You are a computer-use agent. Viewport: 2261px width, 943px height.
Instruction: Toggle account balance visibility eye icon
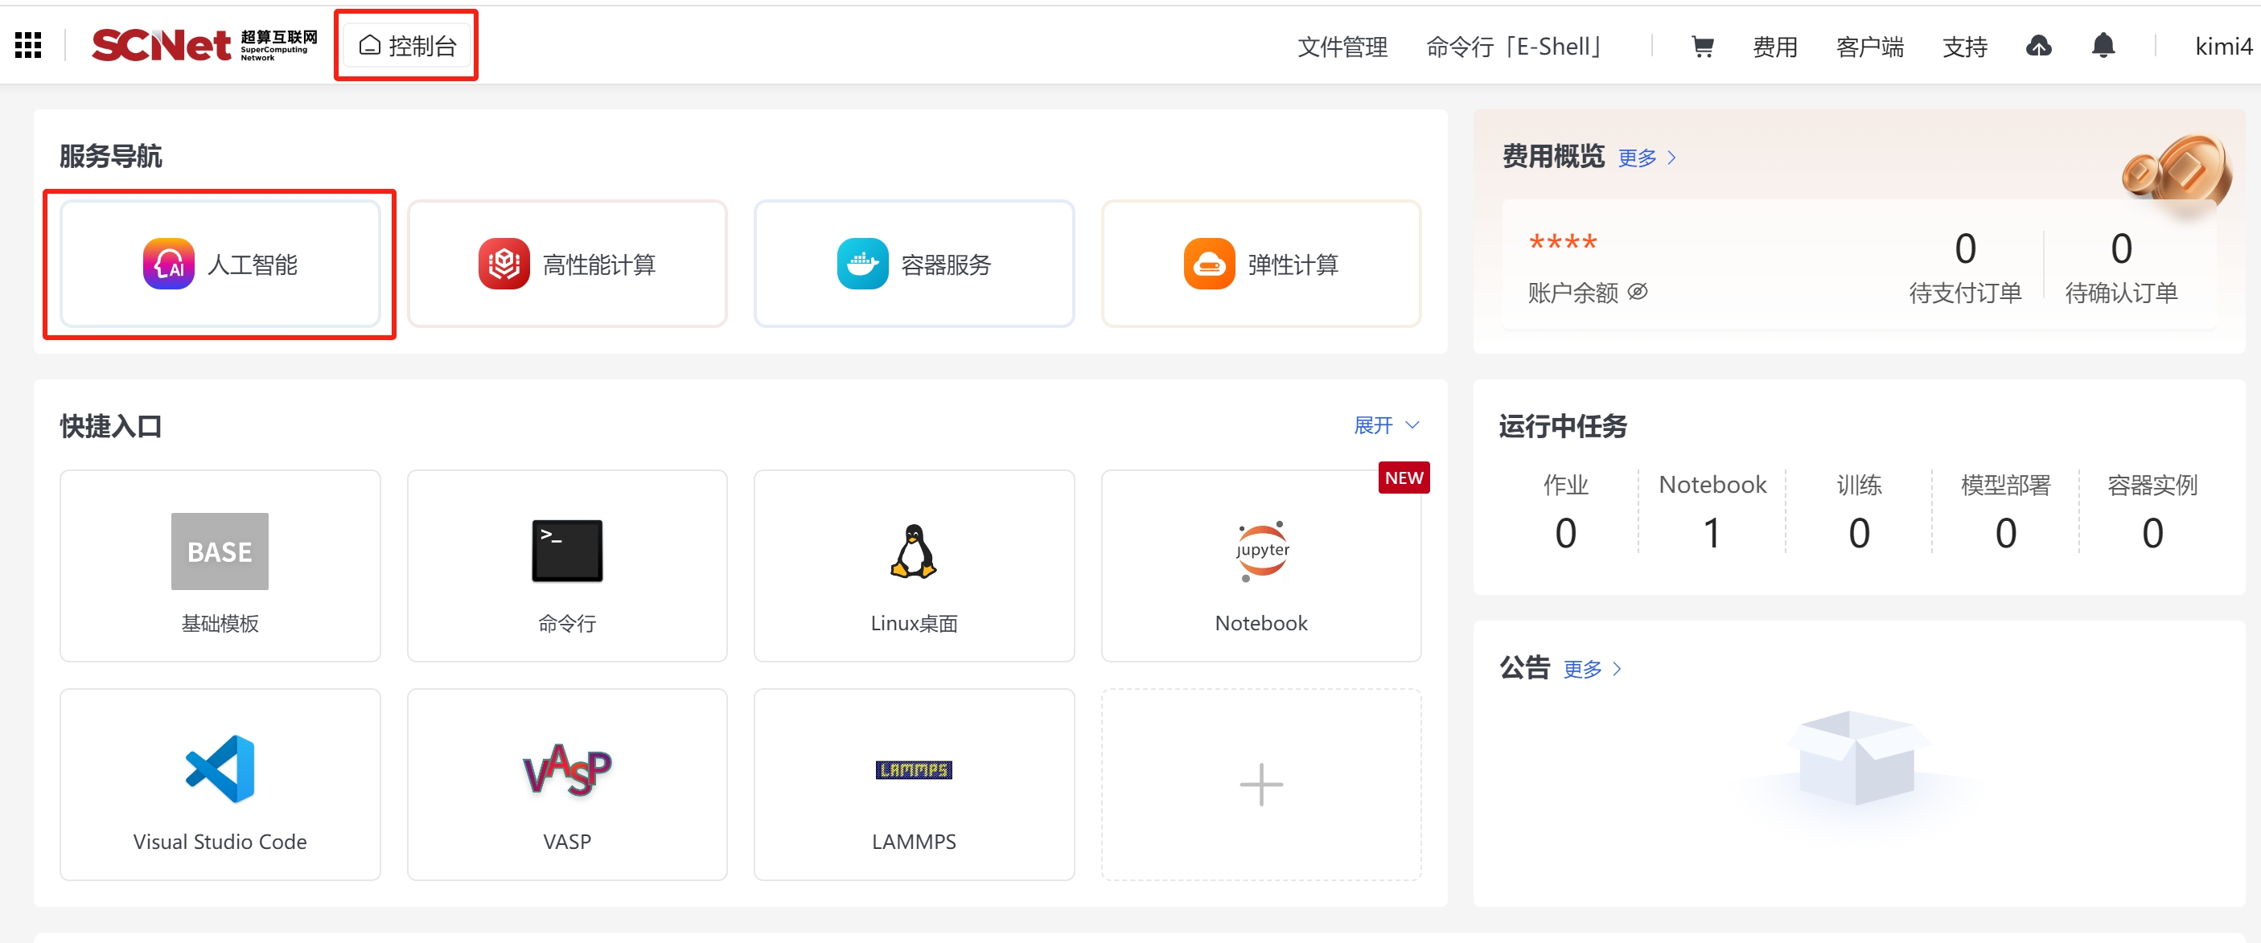tap(1637, 292)
